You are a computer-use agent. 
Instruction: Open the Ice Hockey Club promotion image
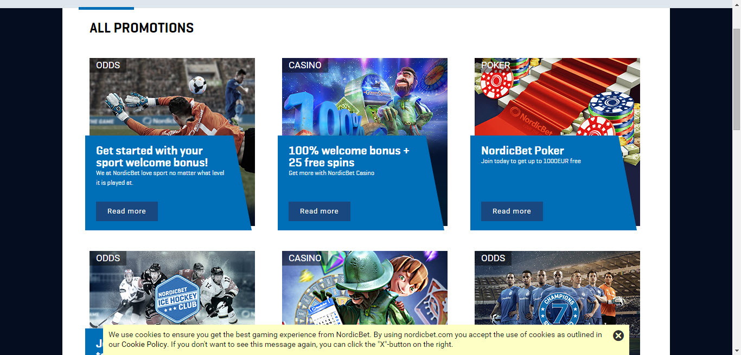[x=172, y=289]
